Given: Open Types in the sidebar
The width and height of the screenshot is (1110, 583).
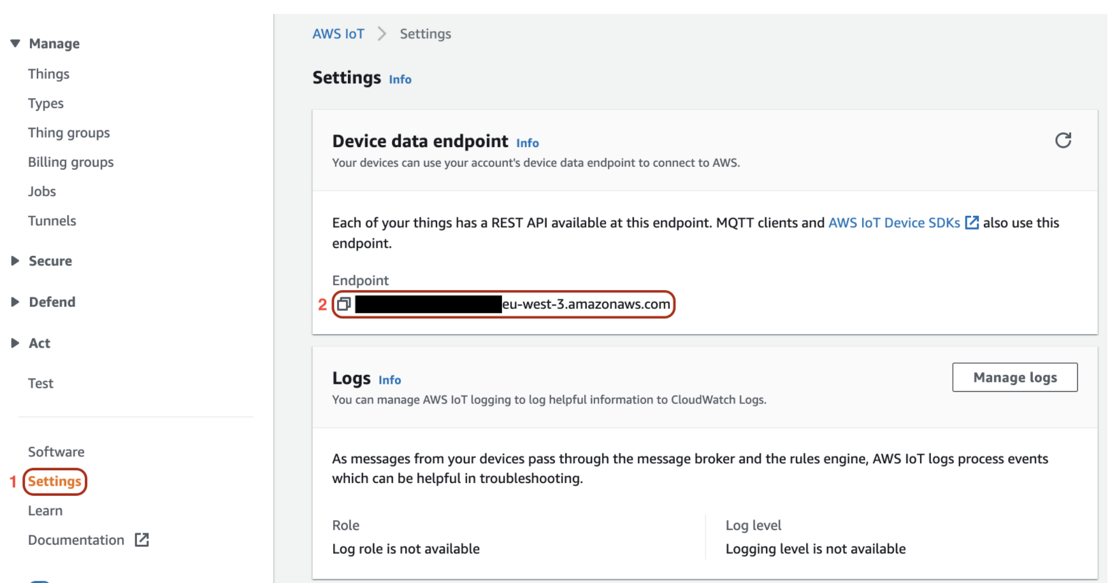Looking at the screenshot, I should click(46, 103).
